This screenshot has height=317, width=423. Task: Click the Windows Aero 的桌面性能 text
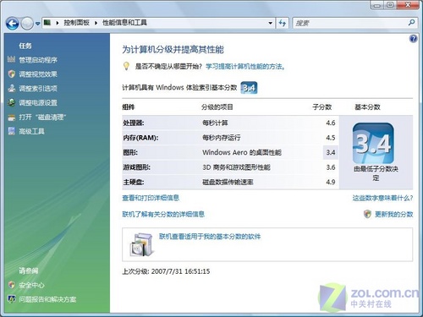coord(242,152)
